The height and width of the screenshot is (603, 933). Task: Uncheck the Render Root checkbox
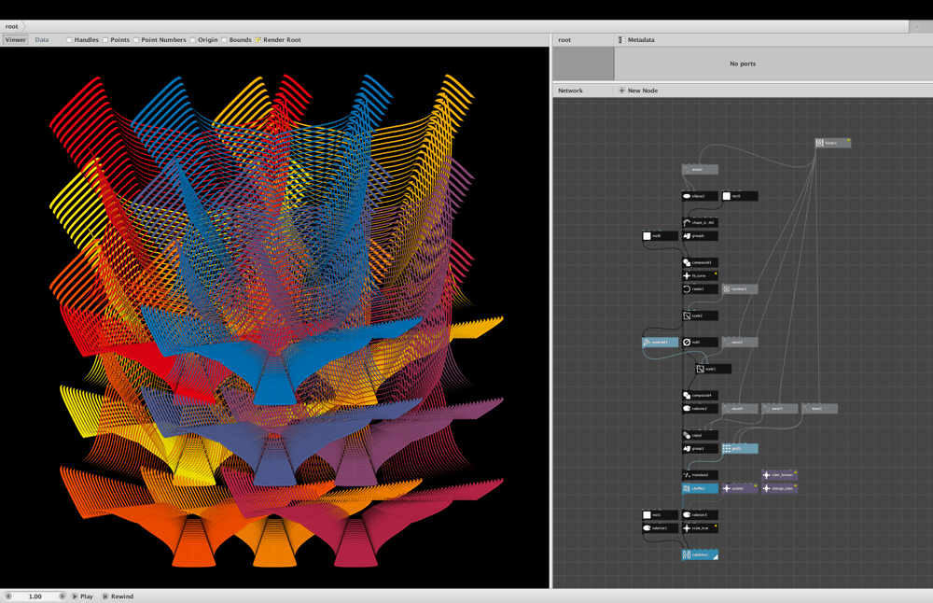258,40
